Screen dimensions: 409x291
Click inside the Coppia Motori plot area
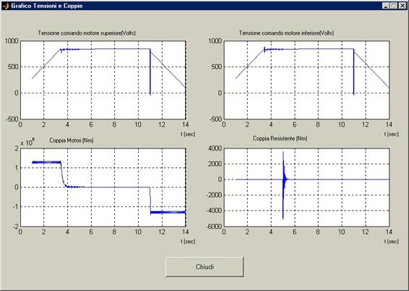(x=103, y=187)
